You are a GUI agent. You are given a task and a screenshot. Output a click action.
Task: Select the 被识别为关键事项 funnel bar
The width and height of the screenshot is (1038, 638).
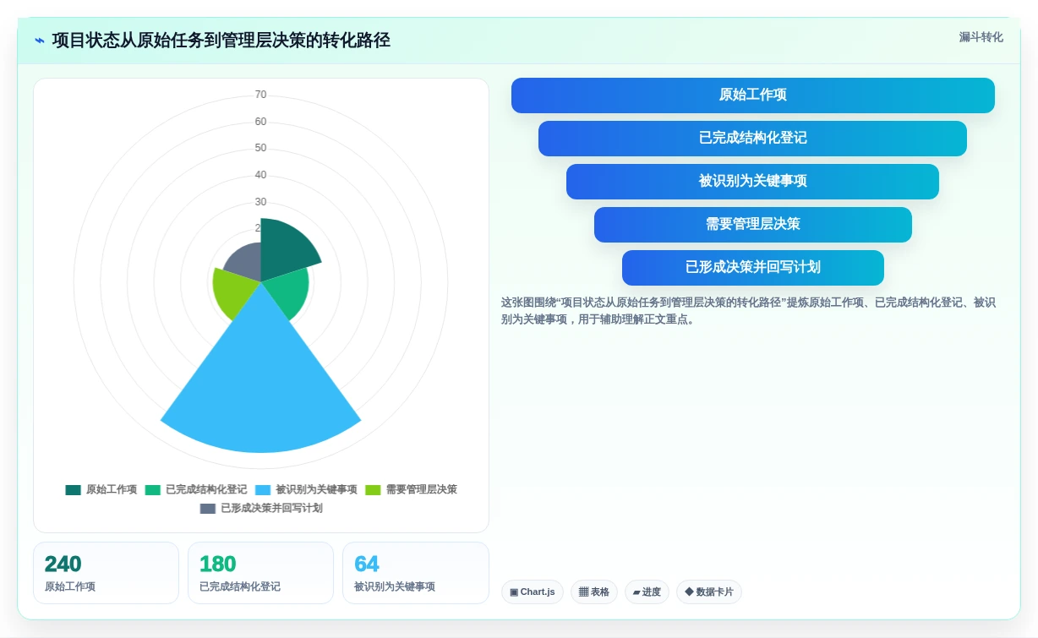click(x=752, y=182)
